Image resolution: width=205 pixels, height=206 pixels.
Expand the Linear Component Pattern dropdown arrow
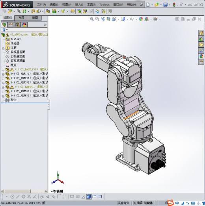28,11
